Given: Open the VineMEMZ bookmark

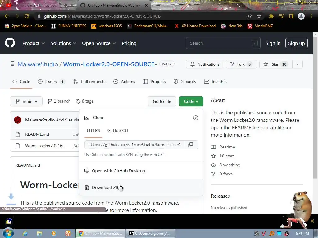Looking at the screenshot, I should [261, 26].
